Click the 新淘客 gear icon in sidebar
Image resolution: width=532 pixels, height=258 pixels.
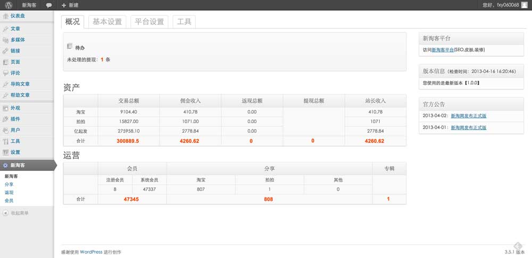click(x=5, y=165)
